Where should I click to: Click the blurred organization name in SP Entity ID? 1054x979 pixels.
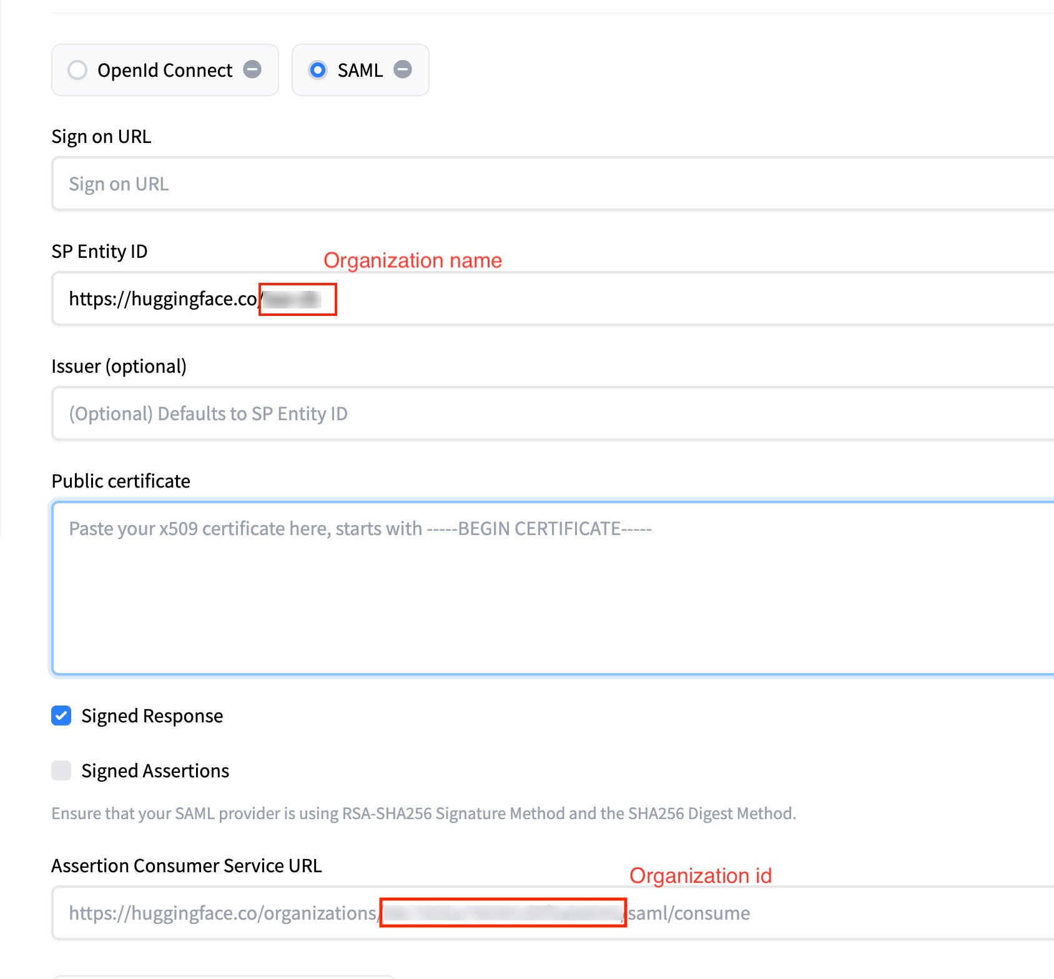(292, 300)
